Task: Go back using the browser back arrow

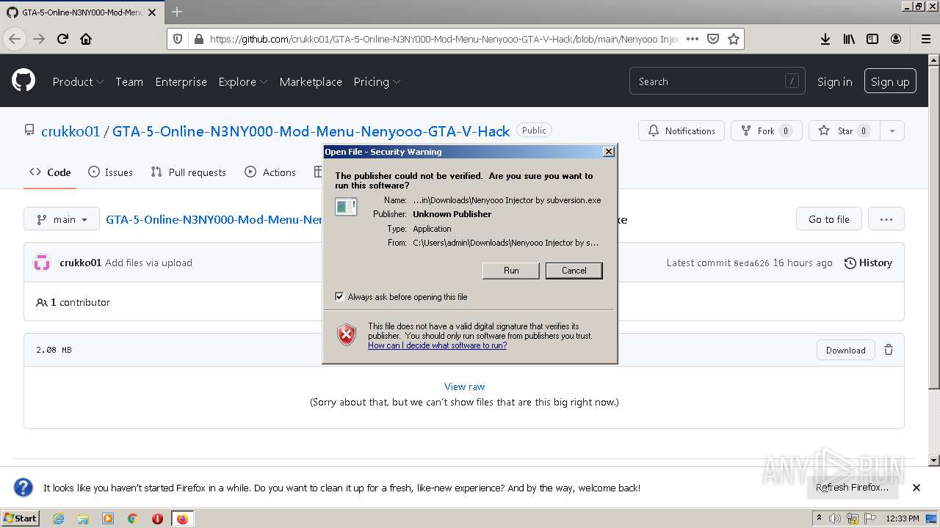Action: 15,39
